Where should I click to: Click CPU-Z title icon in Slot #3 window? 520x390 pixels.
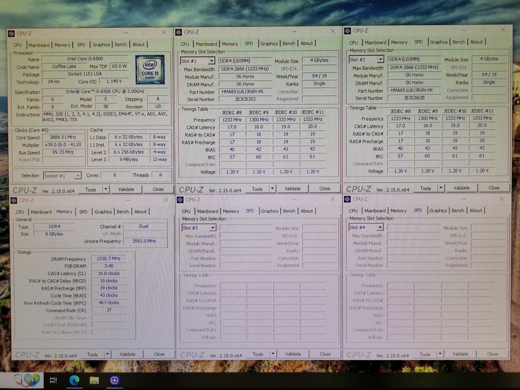(180, 199)
